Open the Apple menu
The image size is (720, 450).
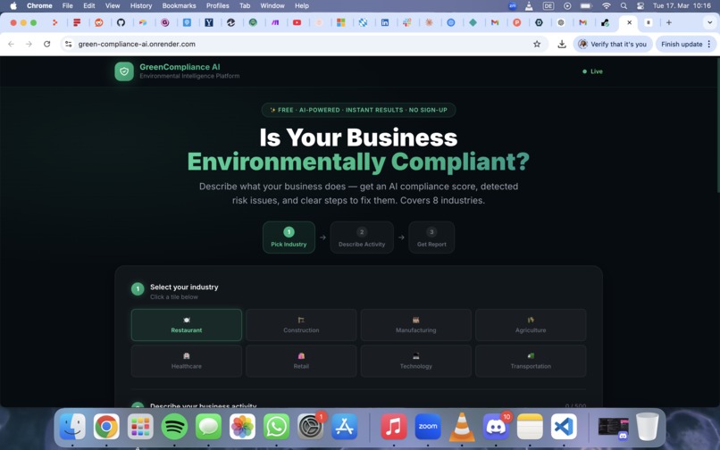click(13, 5)
